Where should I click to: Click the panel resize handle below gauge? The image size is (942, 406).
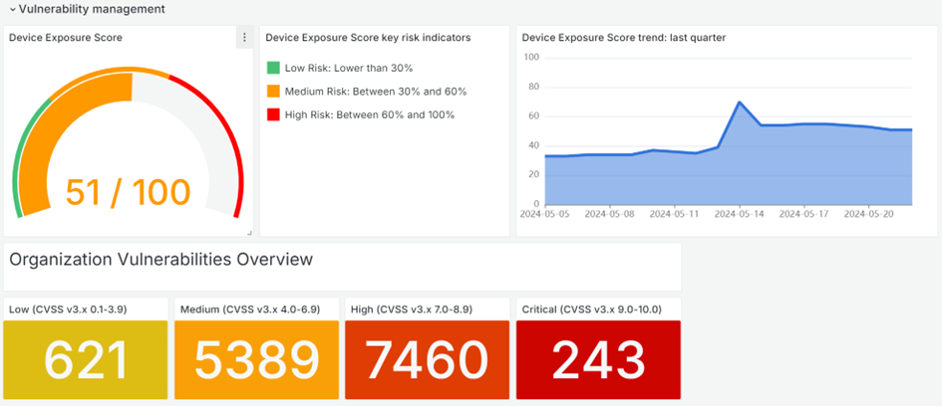(249, 232)
